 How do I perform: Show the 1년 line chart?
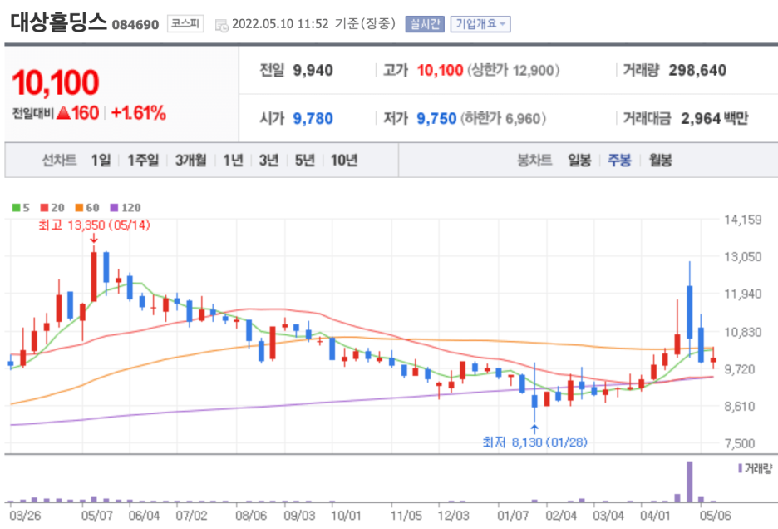pos(234,160)
